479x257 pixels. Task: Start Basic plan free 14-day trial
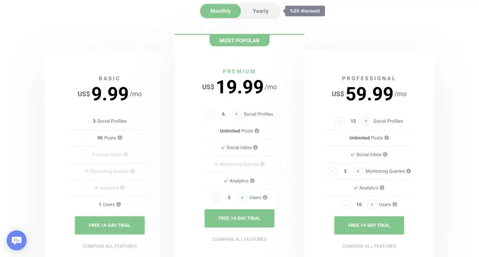coord(110,225)
